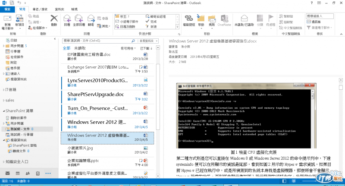Switch to Calendar view in navigation bar
Viewport: 345px width, 186px height.
pyautogui.click(x=18, y=173)
